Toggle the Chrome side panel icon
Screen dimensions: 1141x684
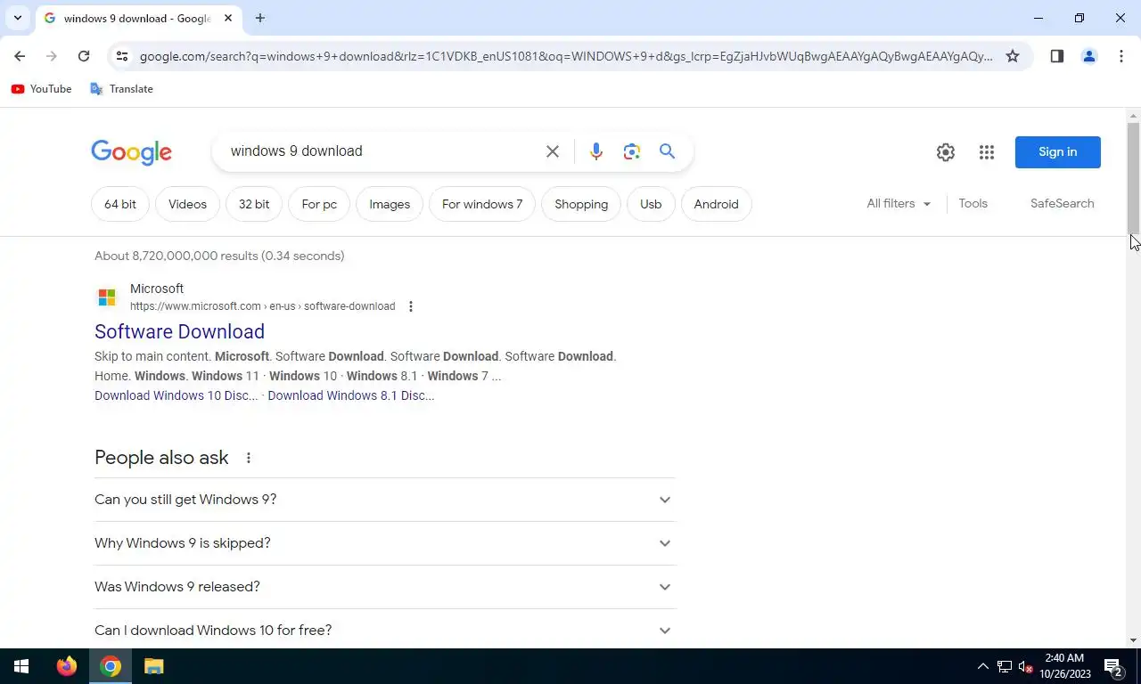(1057, 56)
